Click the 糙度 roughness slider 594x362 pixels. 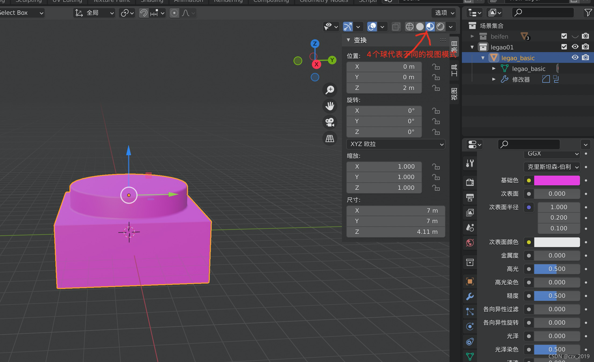coord(557,296)
